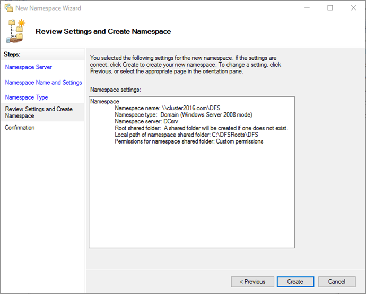Screen dimensions: 366x294
Task: Minimize the wizard window
Action: [307, 8]
